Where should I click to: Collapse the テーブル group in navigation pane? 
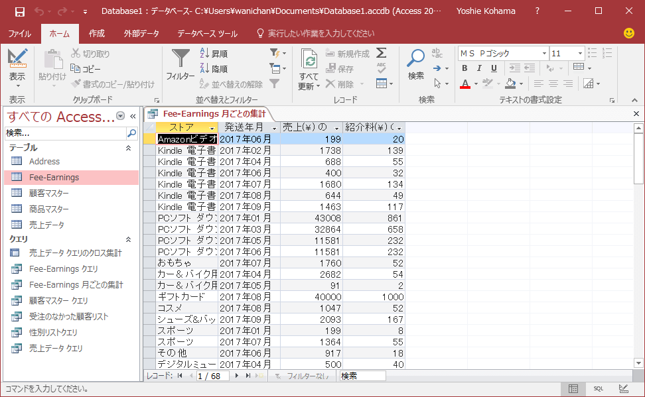pyautogui.click(x=129, y=148)
